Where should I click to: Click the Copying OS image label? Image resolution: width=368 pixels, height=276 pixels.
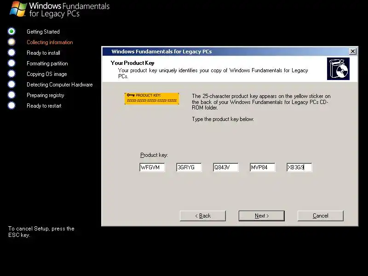47,74
